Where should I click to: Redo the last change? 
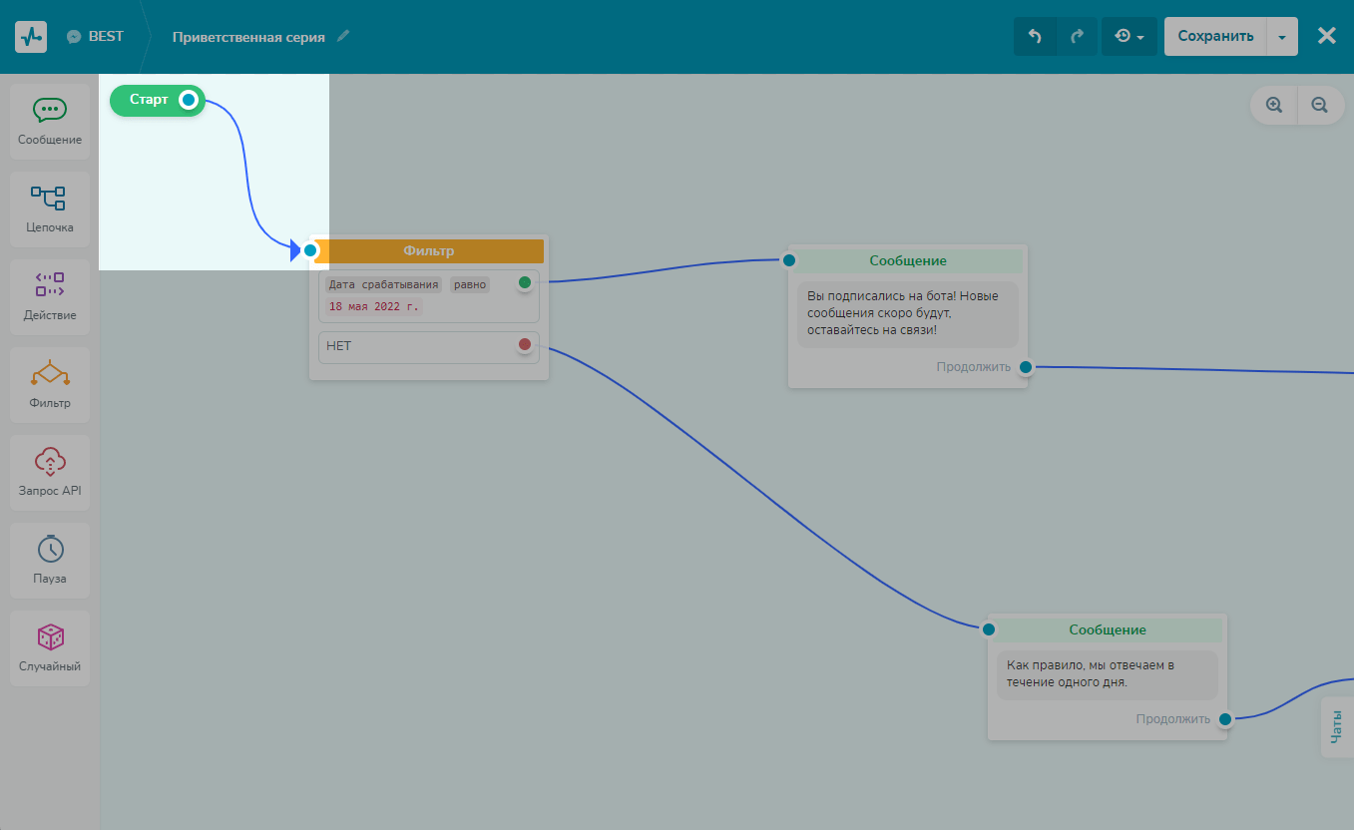1077,37
